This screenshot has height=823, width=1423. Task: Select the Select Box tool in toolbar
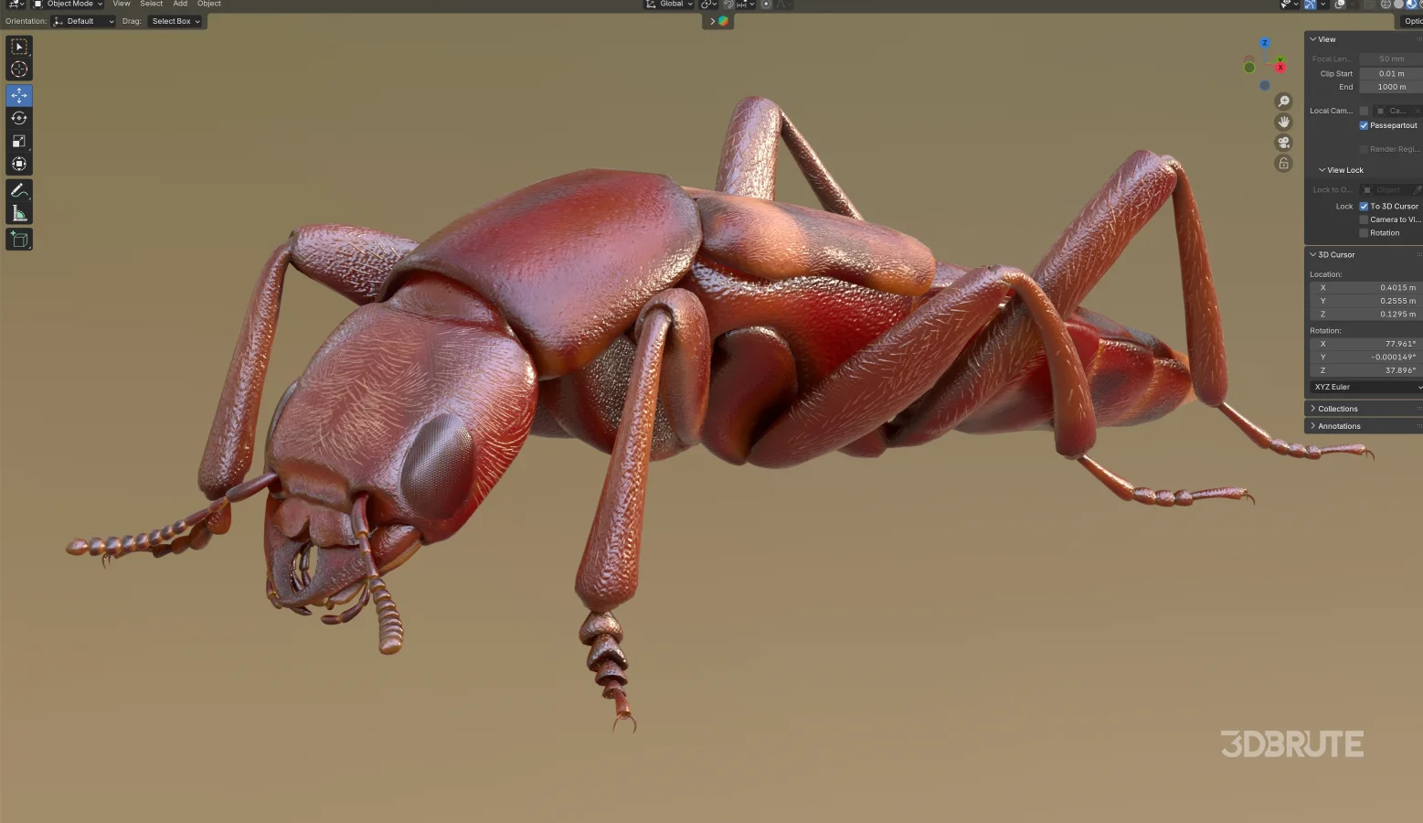click(x=19, y=46)
